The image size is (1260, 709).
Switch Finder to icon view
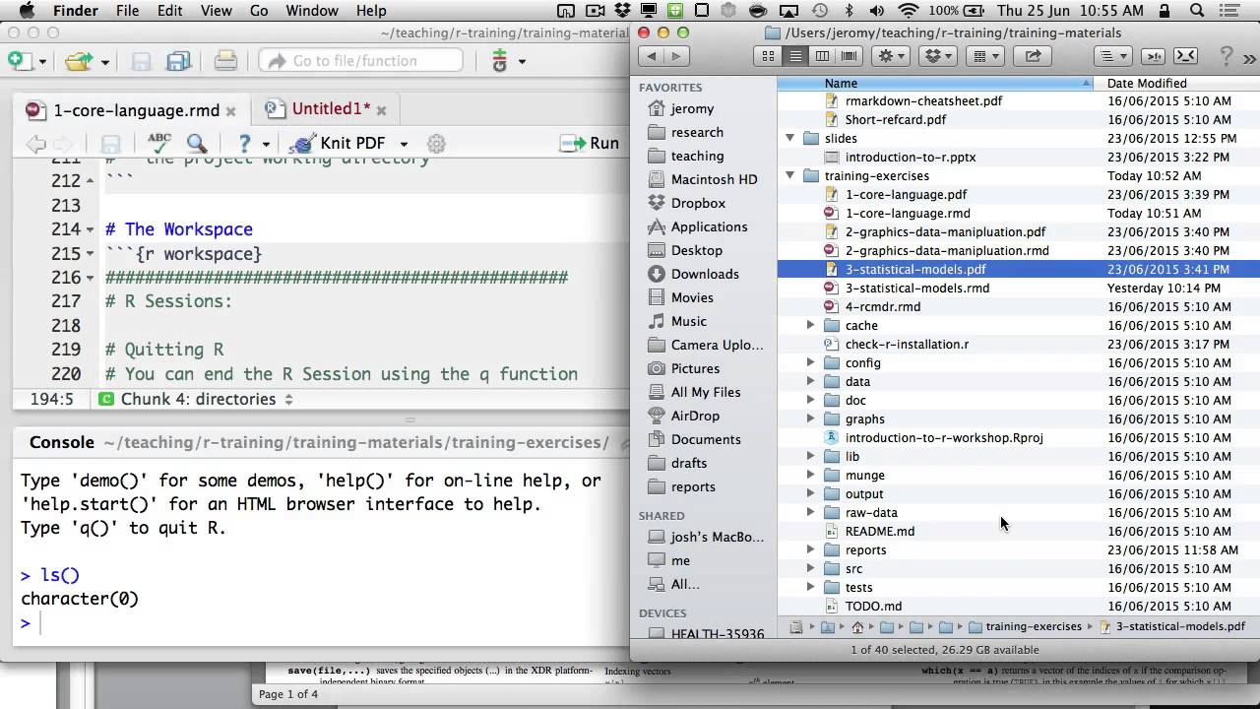(x=768, y=56)
